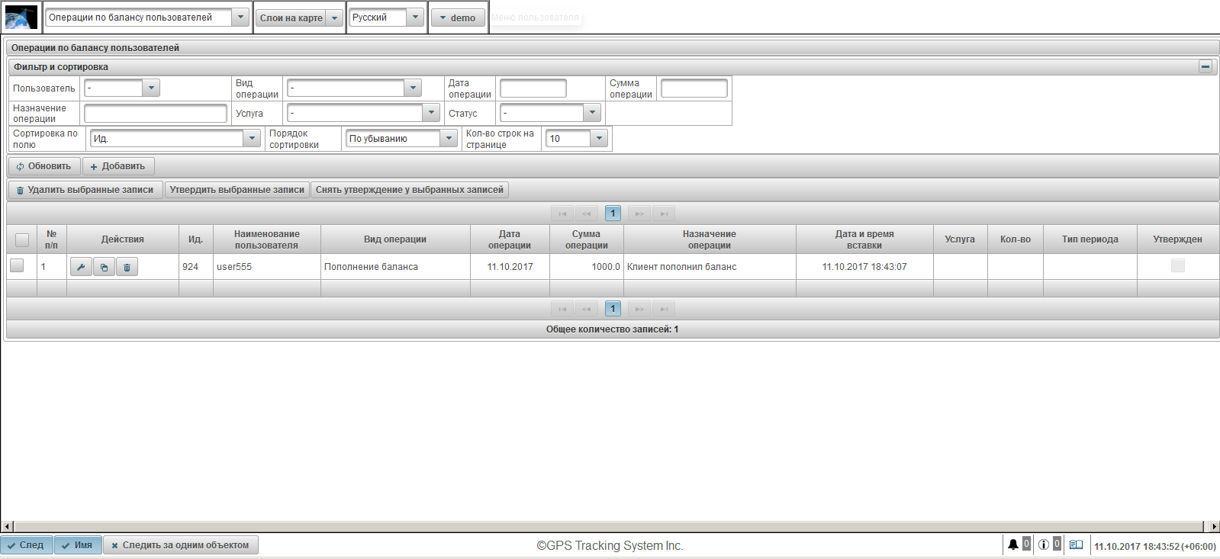Toggle the Имя button in bottom bar
The image size is (1220, 559).
point(78,545)
